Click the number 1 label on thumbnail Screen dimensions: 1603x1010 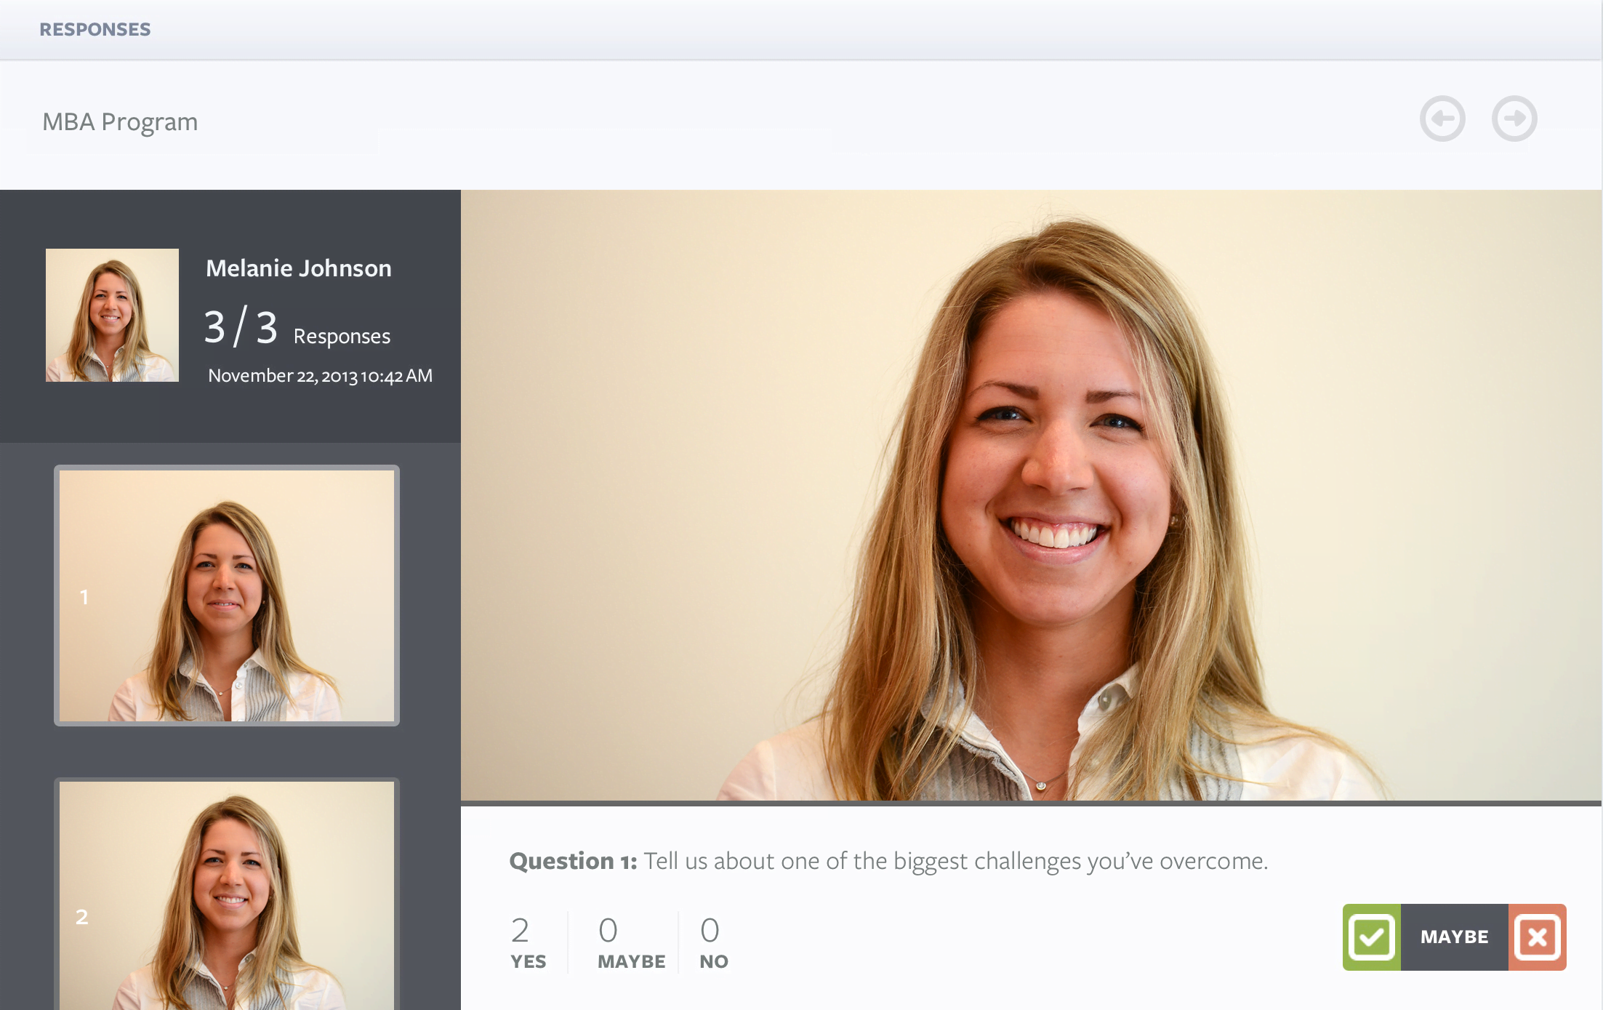coord(84,597)
